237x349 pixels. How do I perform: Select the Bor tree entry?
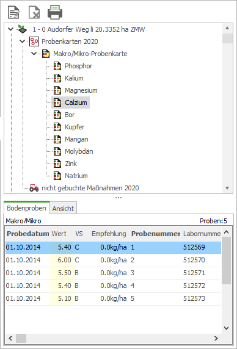coord(70,115)
